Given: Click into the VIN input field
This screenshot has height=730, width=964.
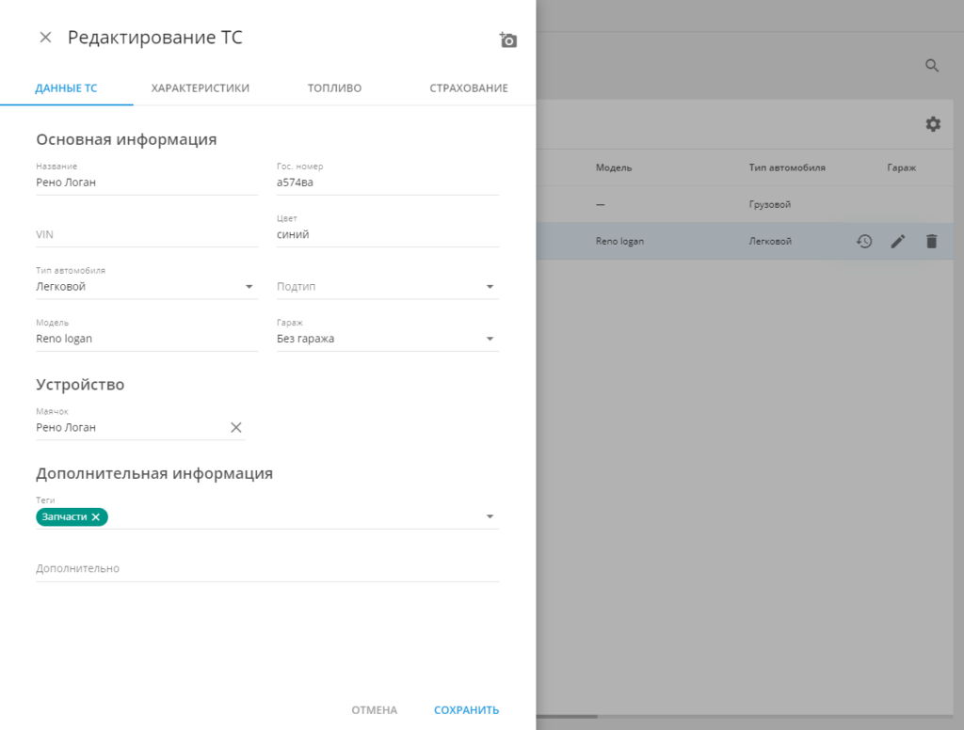Looking at the screenshot, I should coord(146,235).
